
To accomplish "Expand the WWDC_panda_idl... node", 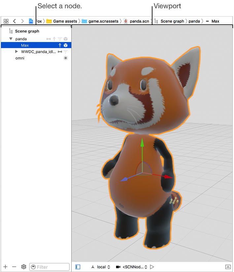I will 17,52.
